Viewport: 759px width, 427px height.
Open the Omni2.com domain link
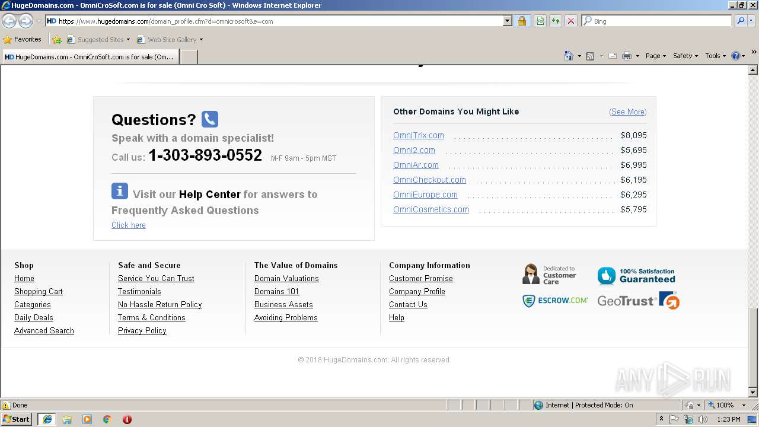(x=414, y=150)
